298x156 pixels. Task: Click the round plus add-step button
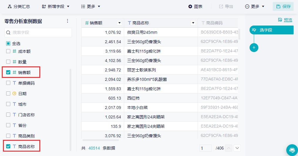(254, 47)
